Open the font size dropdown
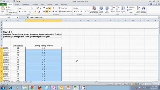This screenshot has width=160, height=90. [35, 8]
